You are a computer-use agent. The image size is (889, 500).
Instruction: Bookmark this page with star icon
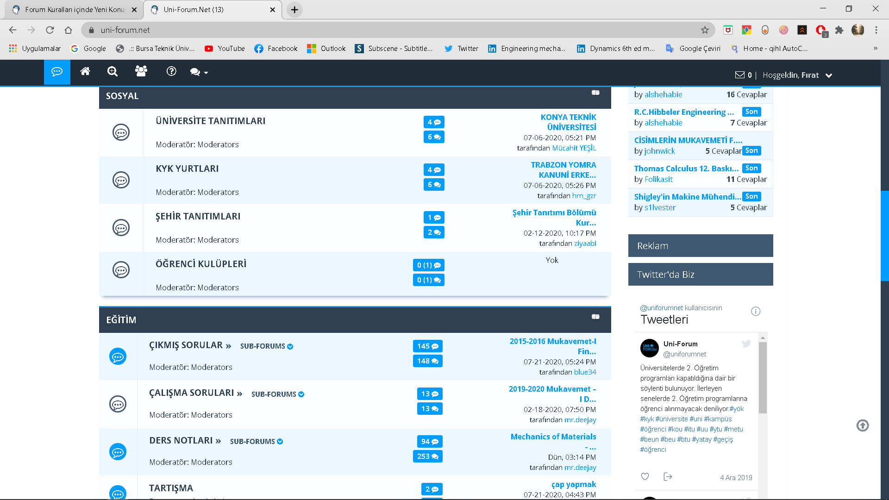click(705, 30)
